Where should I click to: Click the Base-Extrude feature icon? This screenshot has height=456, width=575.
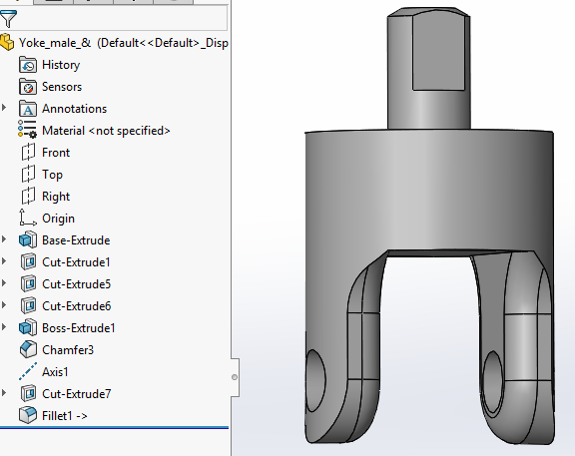28,239
